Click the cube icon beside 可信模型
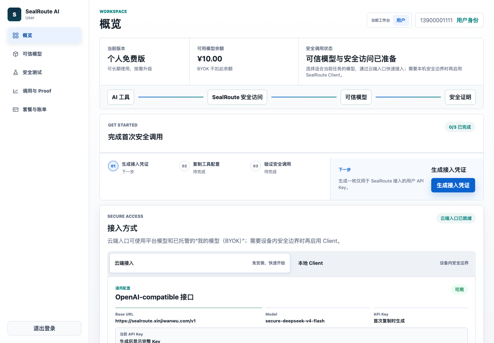494x343 pixels. pos(15,54)
